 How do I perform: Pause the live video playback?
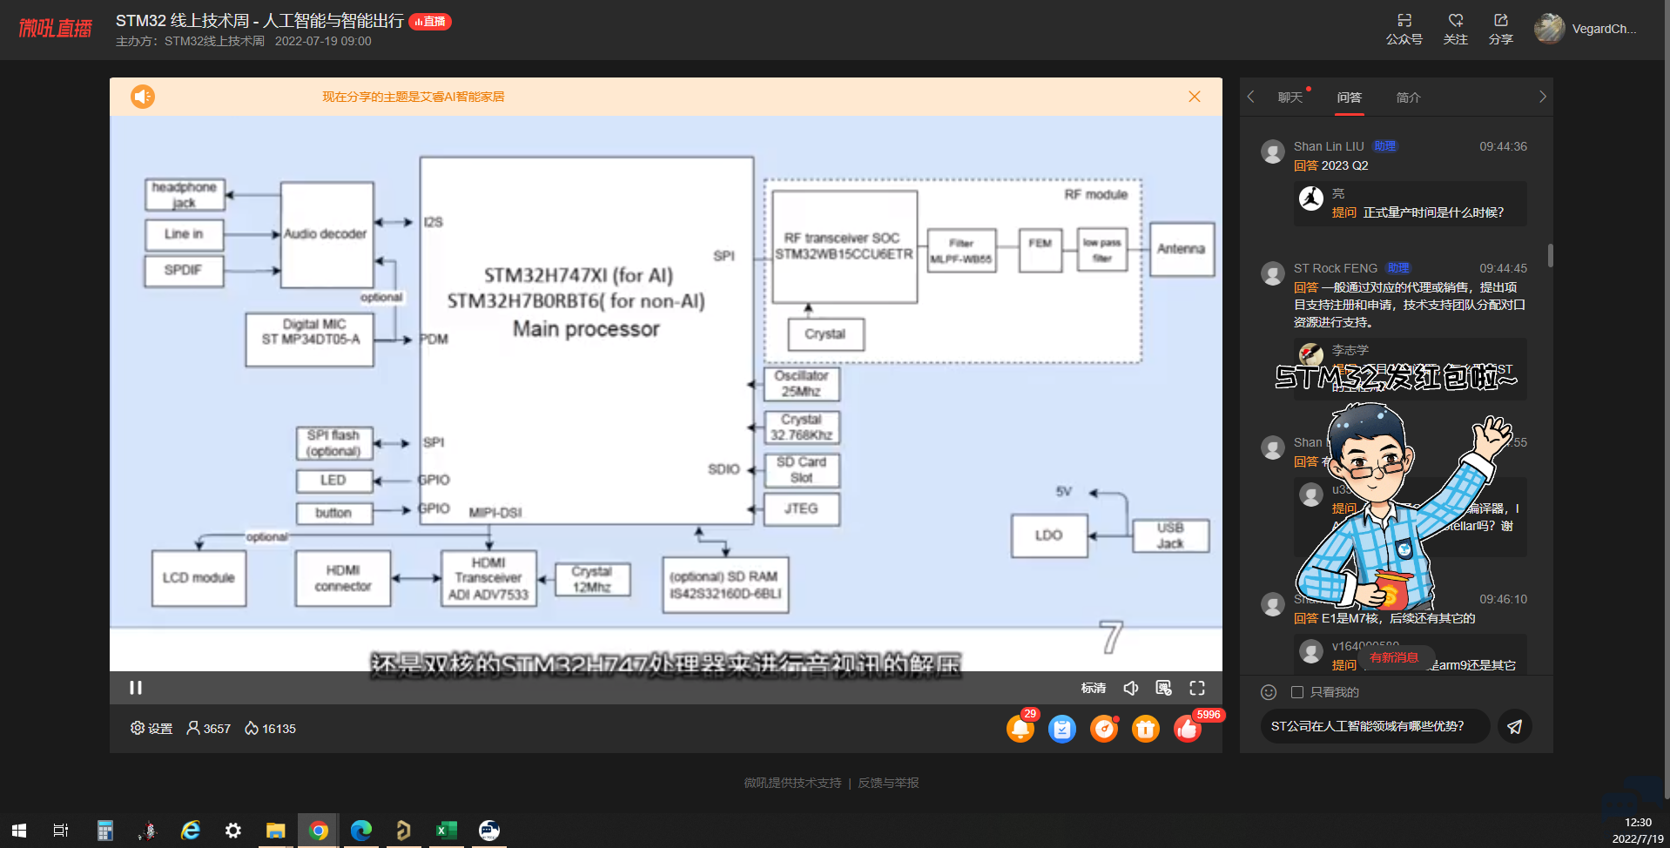point(136,688)
